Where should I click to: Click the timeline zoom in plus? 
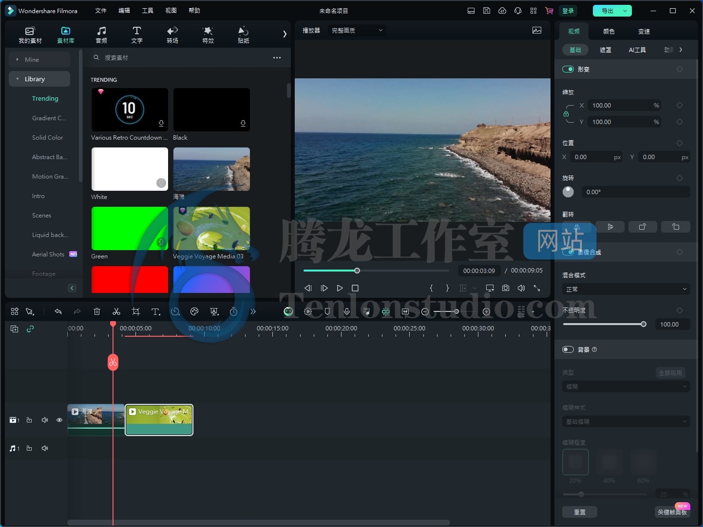[486, 311]
